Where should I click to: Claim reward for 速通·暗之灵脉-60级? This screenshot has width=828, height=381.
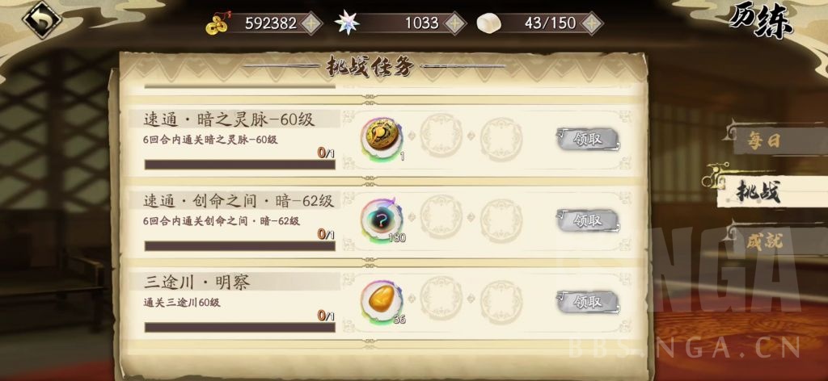click(x=587, y=139)
